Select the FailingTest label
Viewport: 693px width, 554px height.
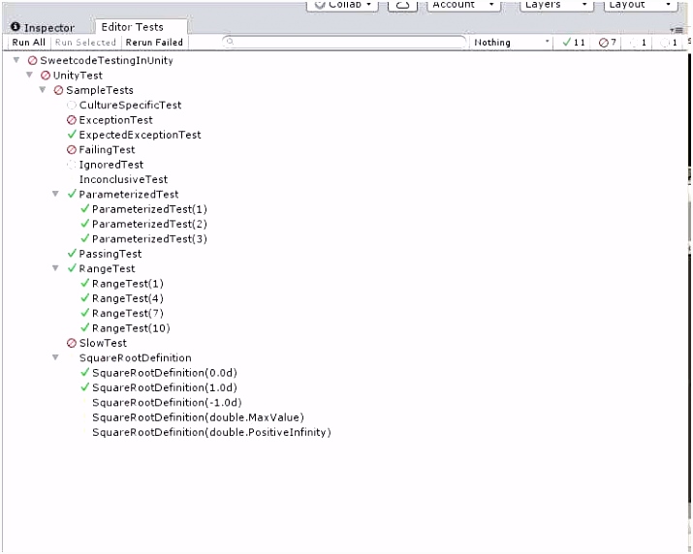(107, 150)
